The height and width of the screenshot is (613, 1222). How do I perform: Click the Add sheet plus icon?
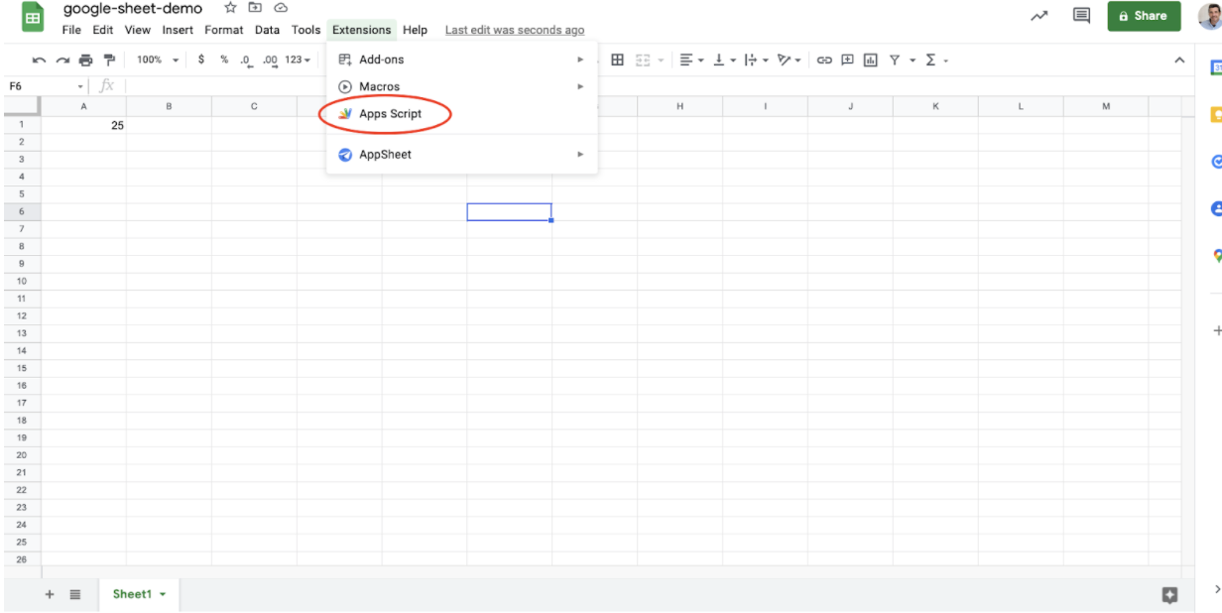pos(50,594)
